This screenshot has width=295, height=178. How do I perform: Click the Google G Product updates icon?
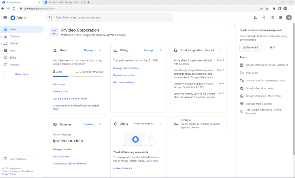click(x=176, y=50)
